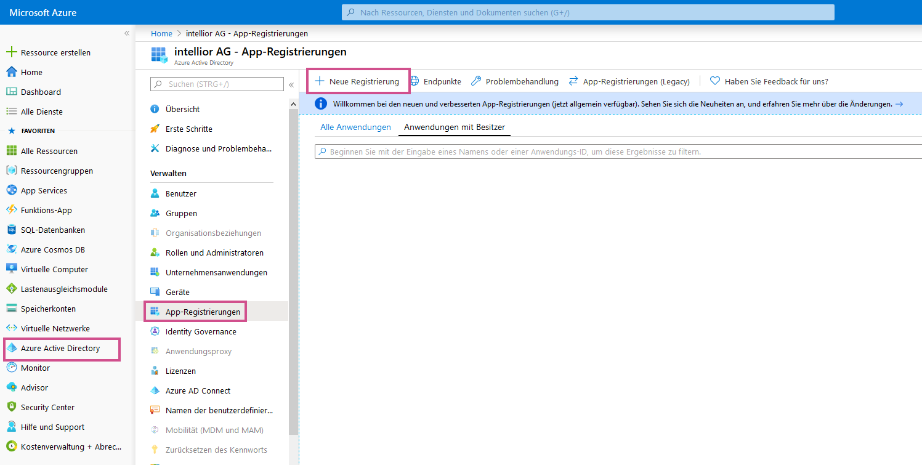Select the Anwendungen mit Besitzer tab
922x465 pixels.
tap(454, 127)
